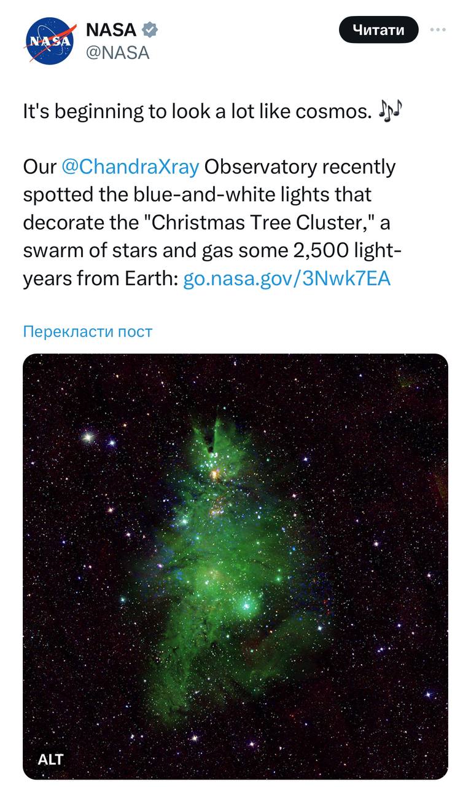Click the bright white star at photo's upper left
This screenshot has width=471, height=787.
pos(89,437)
